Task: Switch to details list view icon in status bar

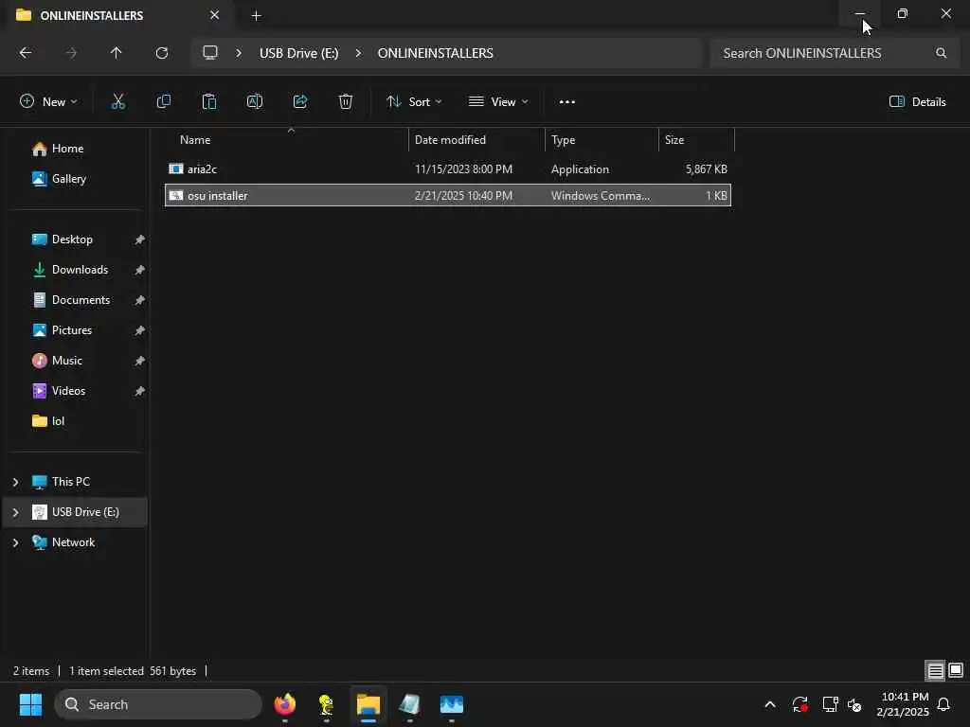Action: pyautogui.click(x=935, y=670)
